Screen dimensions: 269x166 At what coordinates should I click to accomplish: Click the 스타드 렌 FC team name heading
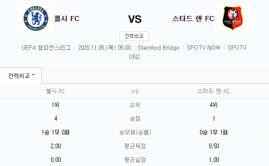(x=193, y=18)
